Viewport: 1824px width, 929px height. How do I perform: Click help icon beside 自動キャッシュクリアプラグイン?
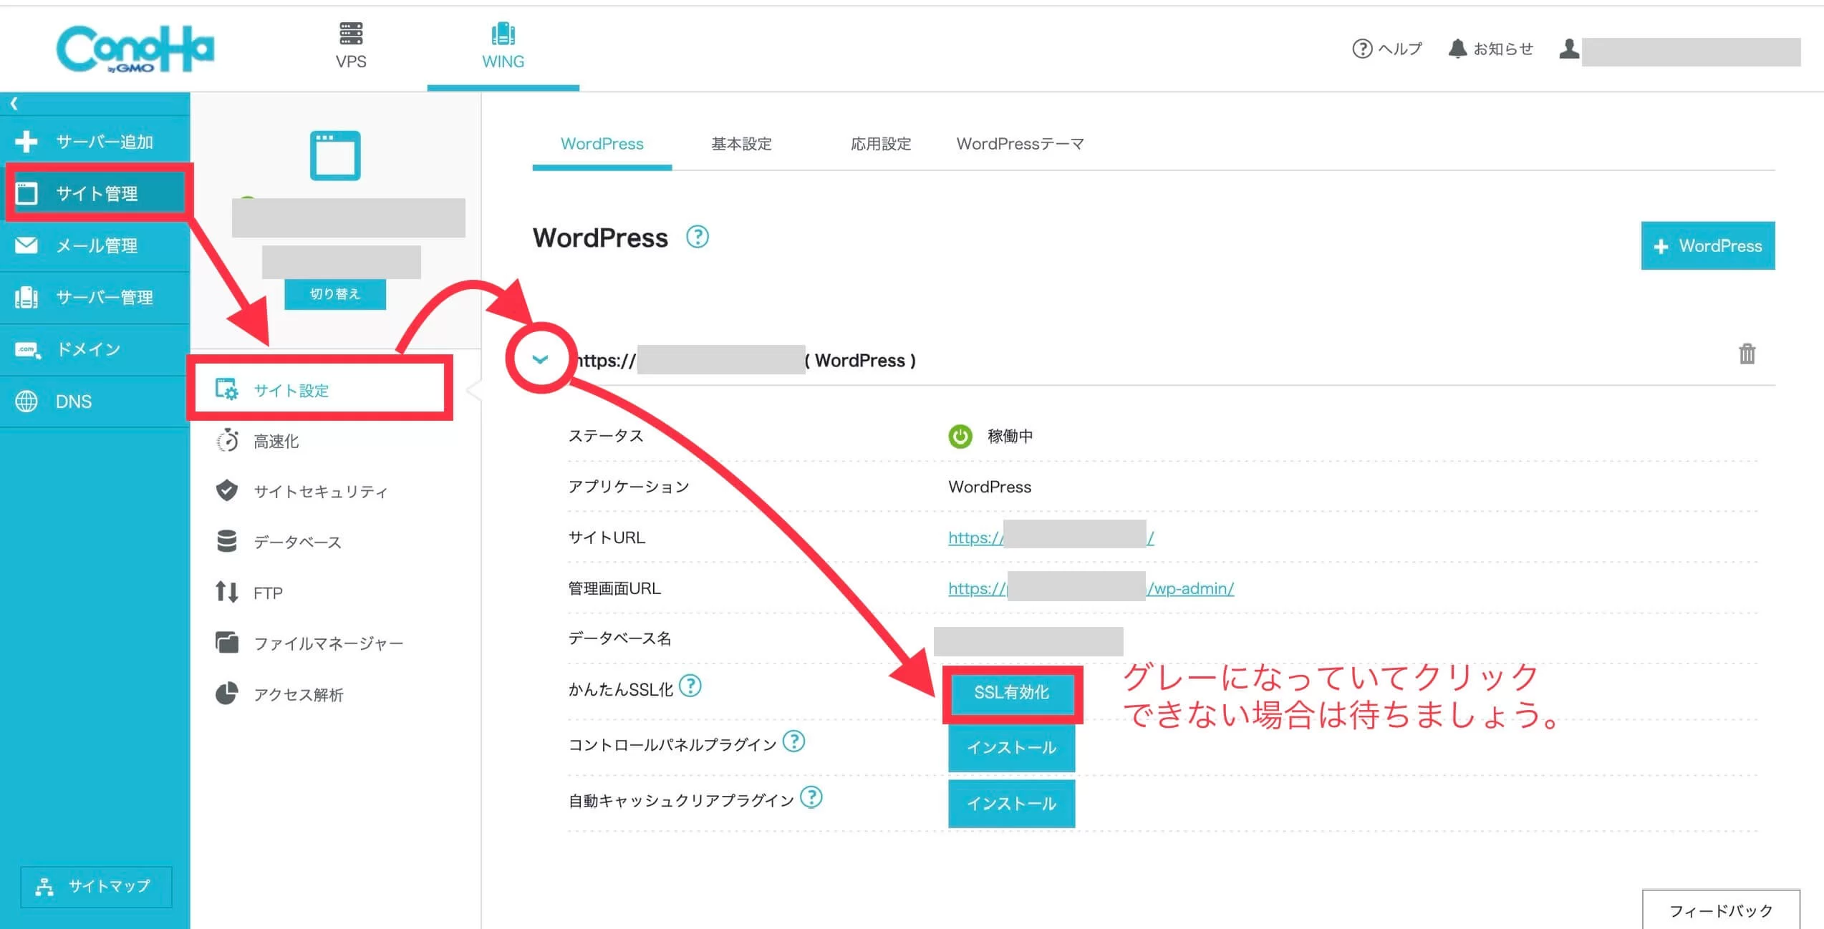click(811, 797)
